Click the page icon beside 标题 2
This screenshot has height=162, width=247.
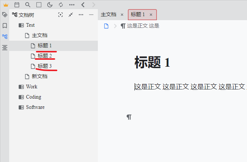click(33, 56)
